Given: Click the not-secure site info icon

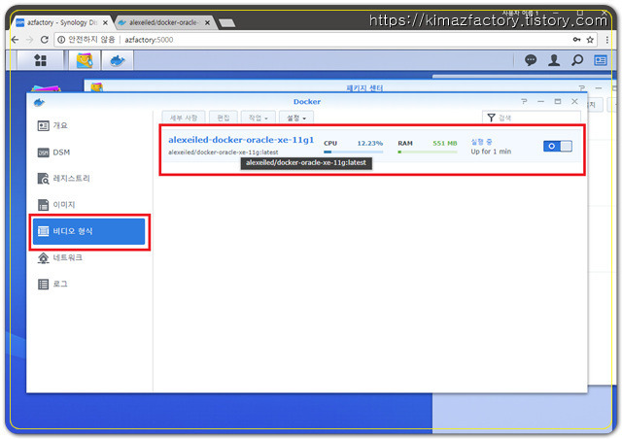Looking at the screenshot, I should click(x=61, y=40).
